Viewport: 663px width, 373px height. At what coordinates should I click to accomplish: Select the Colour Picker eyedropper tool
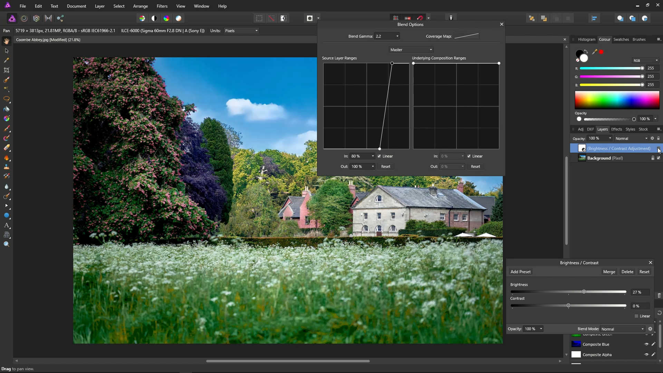tap(7, 60)
